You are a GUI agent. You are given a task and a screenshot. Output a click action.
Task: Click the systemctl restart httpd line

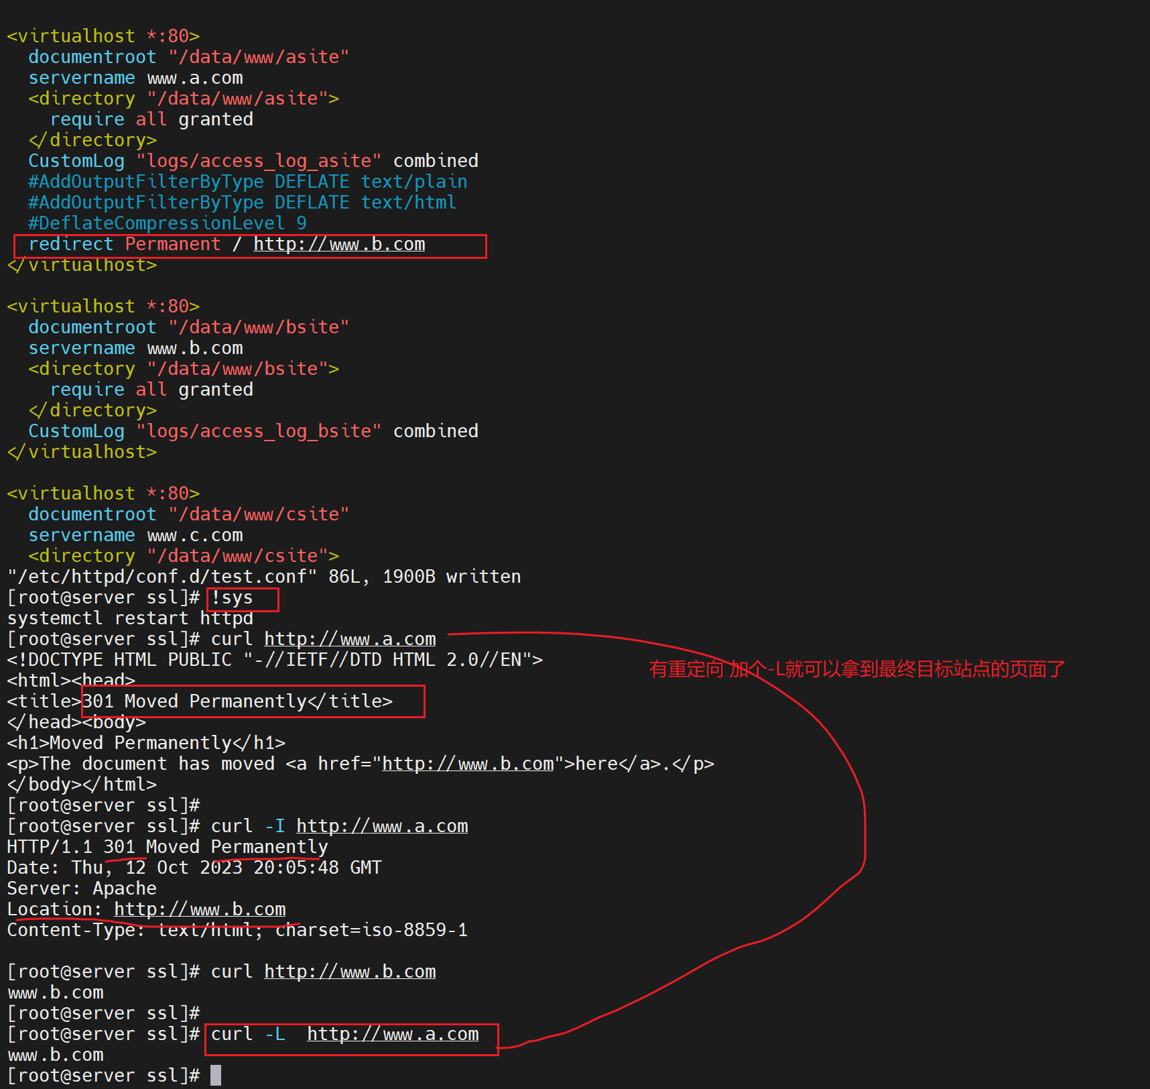click(x=130, y=618)
